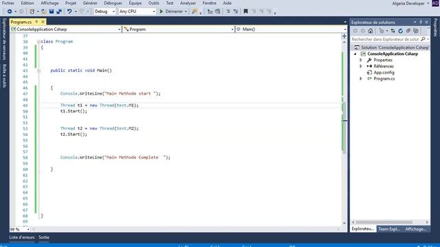
Task: Click the search magnifier icon in Solution Explorer
Action: pyautogui.click(x=423, y=39)
